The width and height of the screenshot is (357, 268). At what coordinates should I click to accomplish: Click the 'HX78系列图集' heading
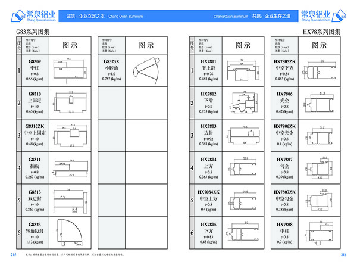[x=321, y=32]
